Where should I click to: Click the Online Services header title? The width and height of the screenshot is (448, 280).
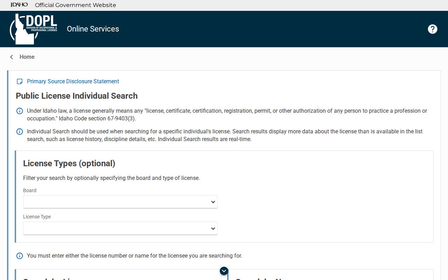93,29
